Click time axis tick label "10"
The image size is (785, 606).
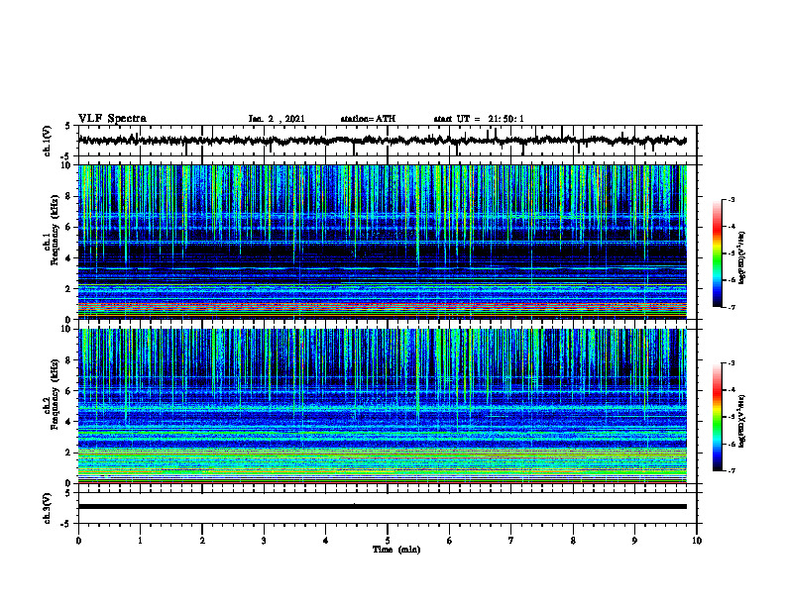click(697, 541)
